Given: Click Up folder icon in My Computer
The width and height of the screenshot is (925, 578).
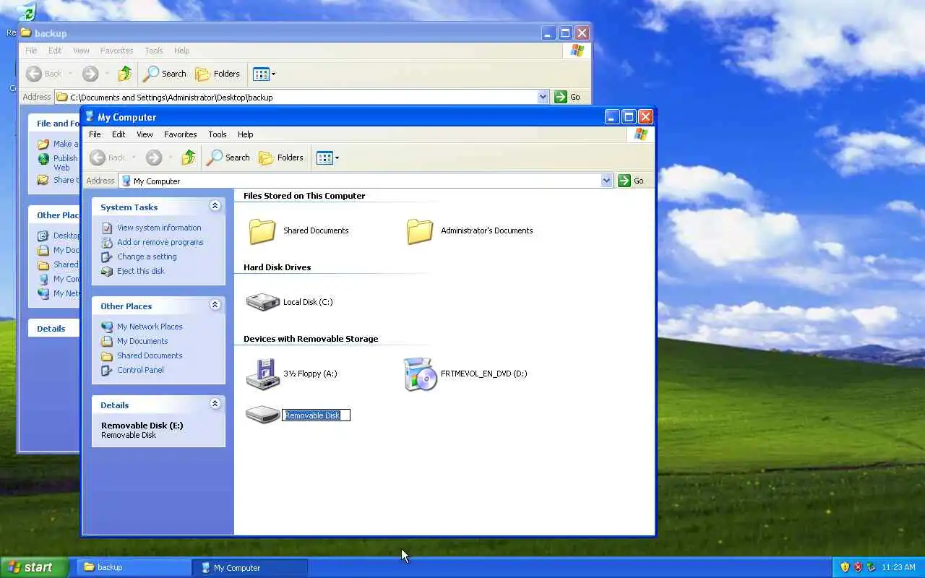Looking at the screenshot, I should (x=188, y=158).
